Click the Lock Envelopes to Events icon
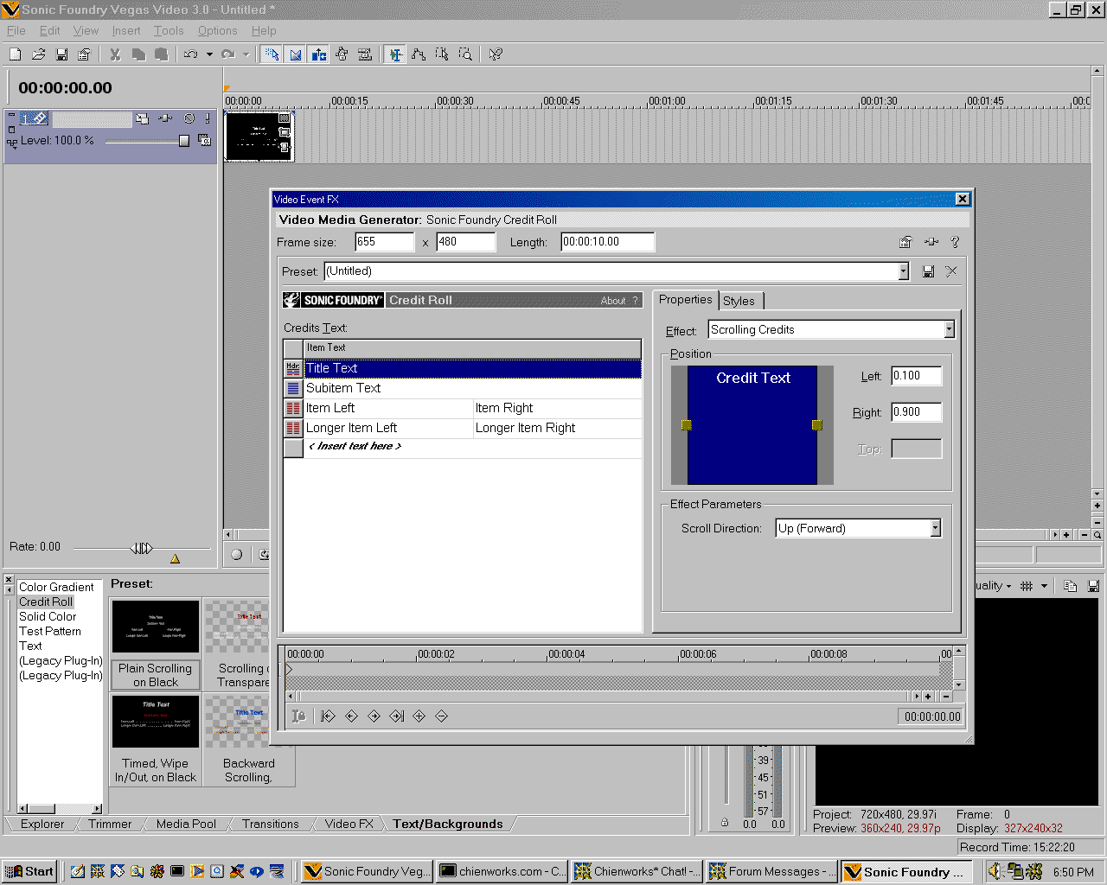The height and width of the screenshot is (885, 1107). 342,54
